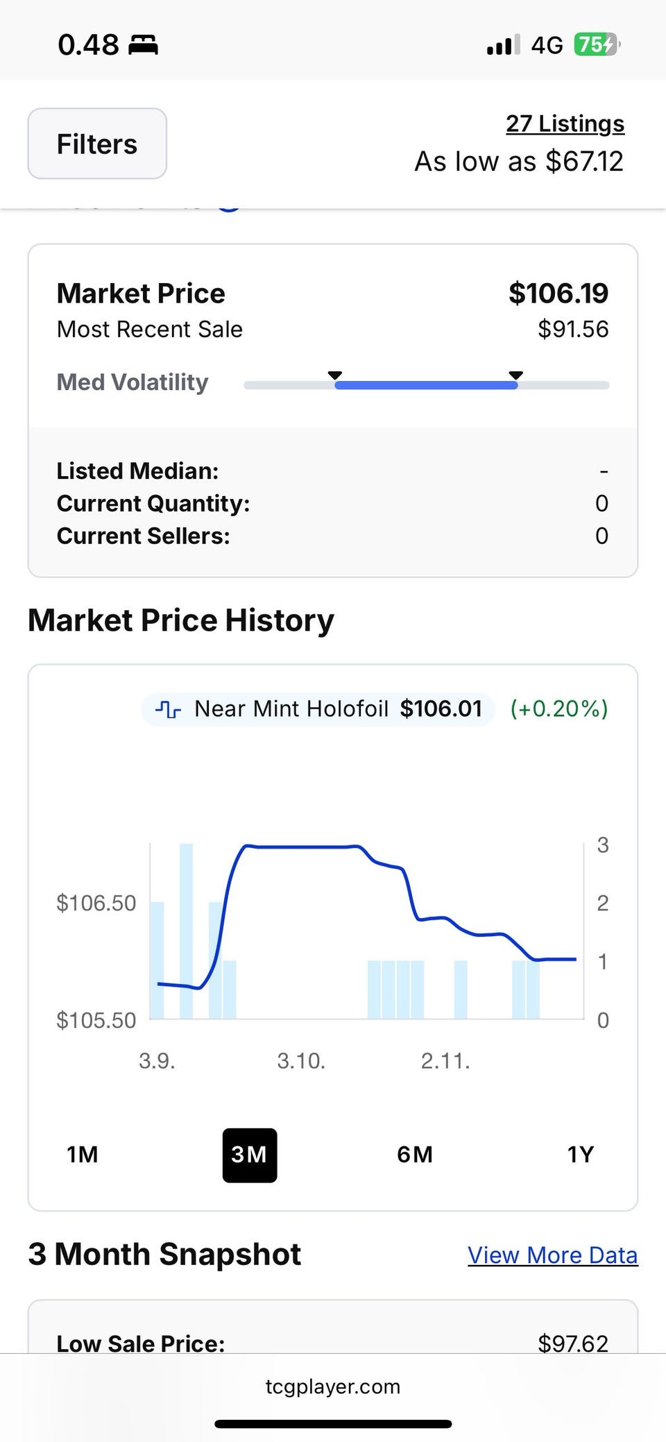The image size is (666, 1442).
Task: Click the tallest volume bar in chart
Action: [186, 930]
